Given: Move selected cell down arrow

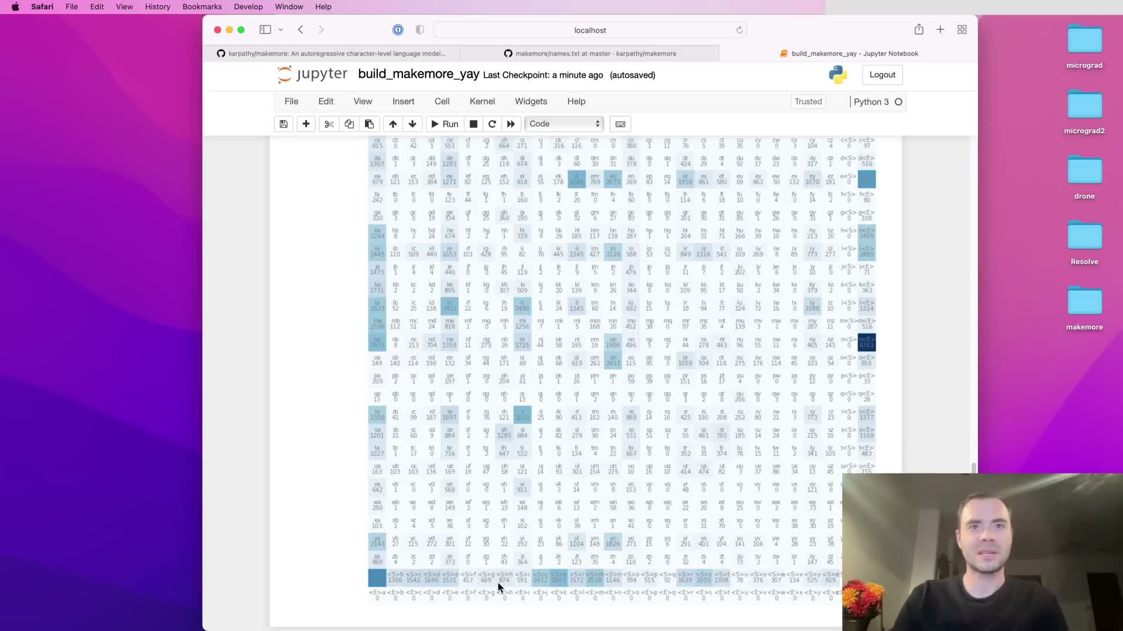Looking at the screenshot, I should coord(412,124).
